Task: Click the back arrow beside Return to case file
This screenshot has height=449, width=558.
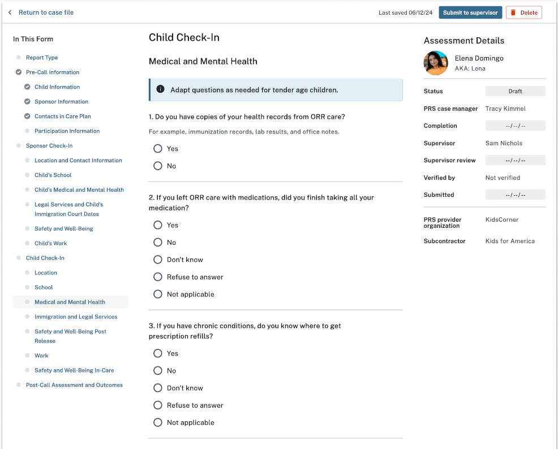Action: [10, 12]
